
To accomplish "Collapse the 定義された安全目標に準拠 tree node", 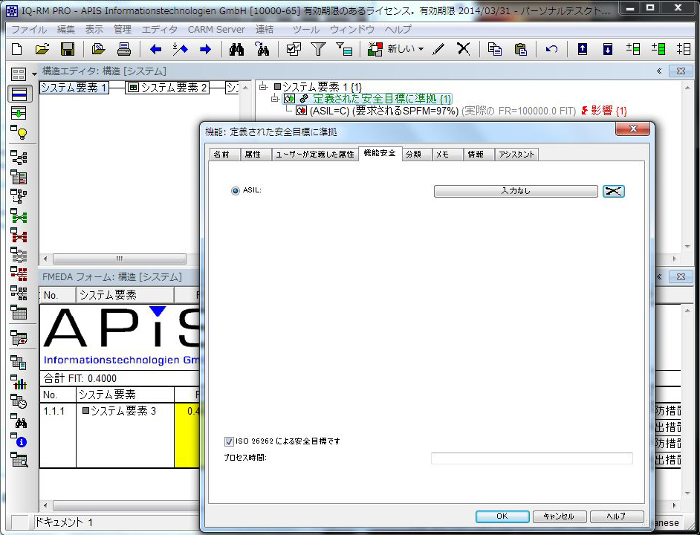I will point(276,99).
